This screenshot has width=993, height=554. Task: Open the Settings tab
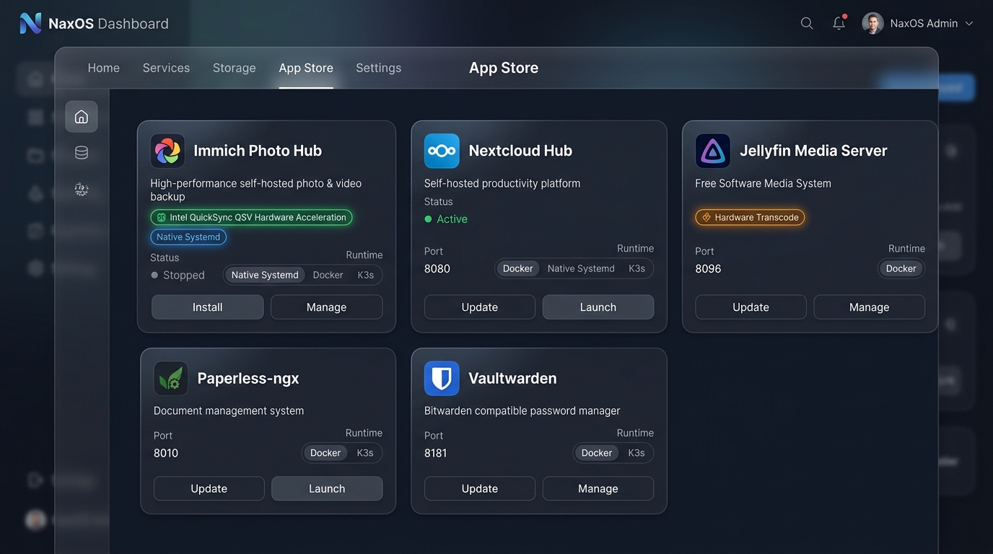(379, 68)
